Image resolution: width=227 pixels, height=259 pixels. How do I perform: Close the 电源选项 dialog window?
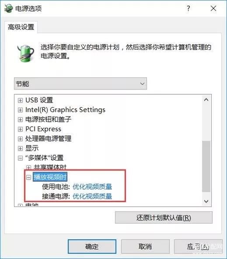(213, 8)
